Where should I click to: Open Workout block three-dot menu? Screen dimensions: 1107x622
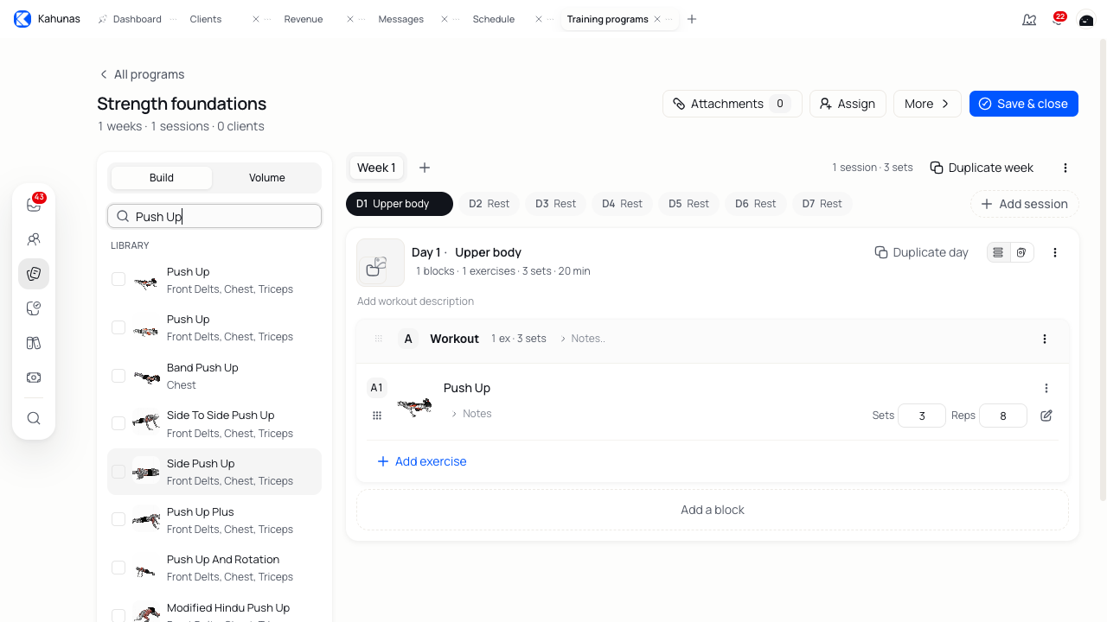pos(1045,339)
